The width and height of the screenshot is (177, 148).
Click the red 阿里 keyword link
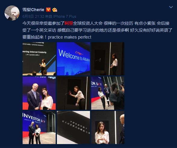(x=69, y=23)
